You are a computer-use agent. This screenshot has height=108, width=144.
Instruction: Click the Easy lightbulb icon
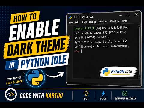86,94
